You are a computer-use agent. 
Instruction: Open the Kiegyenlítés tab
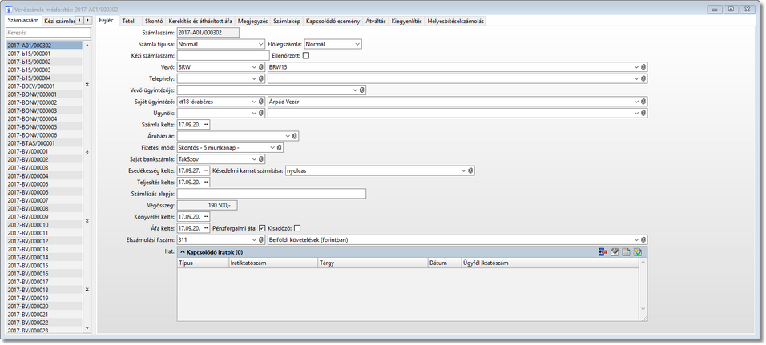(406, 21)
